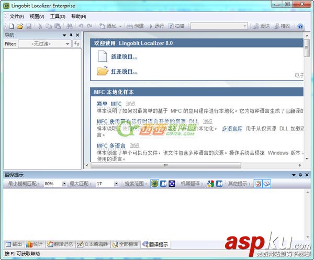Click the 扫描 (Scan) toolbar button
Image resolution: width=314 pixels, height=260 pixels.
(176, 26)
